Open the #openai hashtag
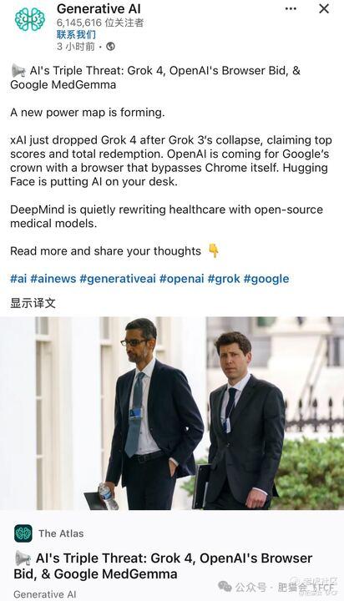 coord(182,279)
